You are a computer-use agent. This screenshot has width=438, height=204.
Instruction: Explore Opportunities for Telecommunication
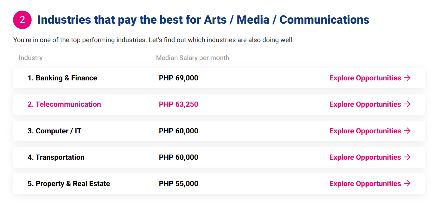point(365,104)
